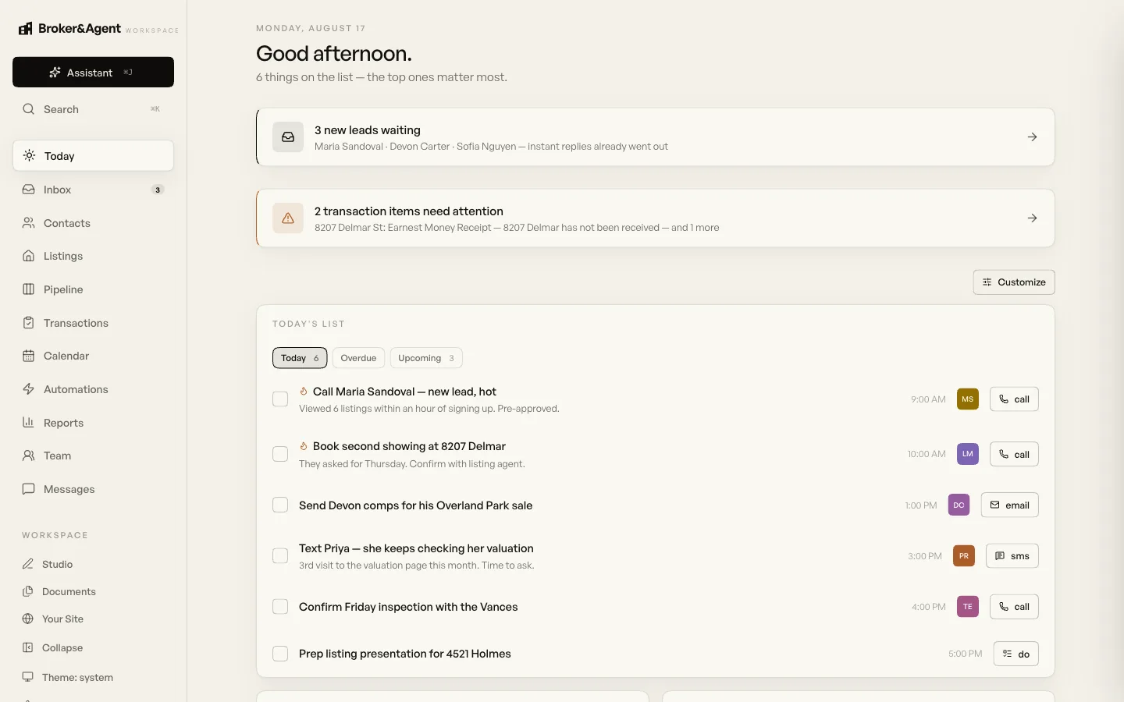Click the Reports bar chart icon

[x=29, y=423]
